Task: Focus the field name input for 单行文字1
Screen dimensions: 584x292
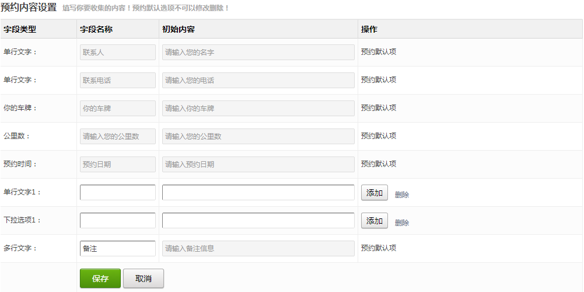Action: tap(118, 193)
